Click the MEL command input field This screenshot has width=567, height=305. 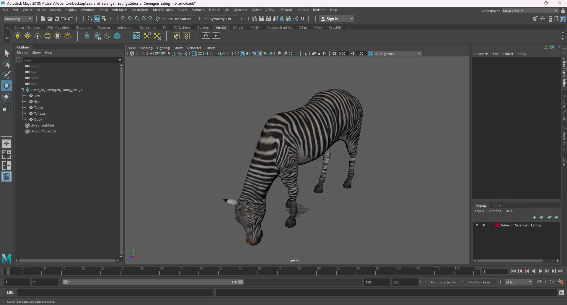click(x=115, y=293)
